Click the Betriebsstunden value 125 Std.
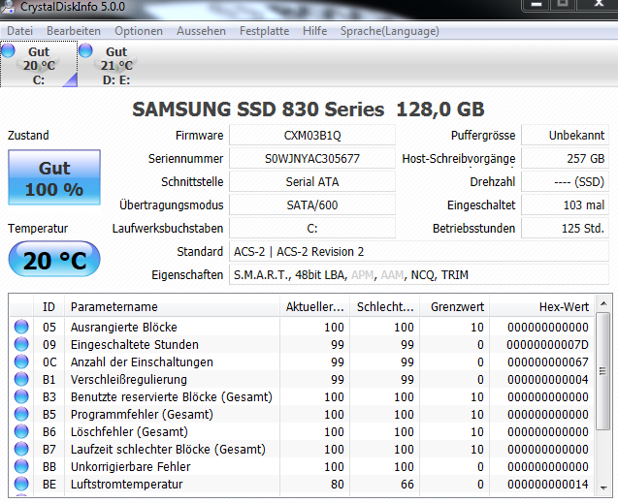Viewport: 618px width, 503px height. 566,228
